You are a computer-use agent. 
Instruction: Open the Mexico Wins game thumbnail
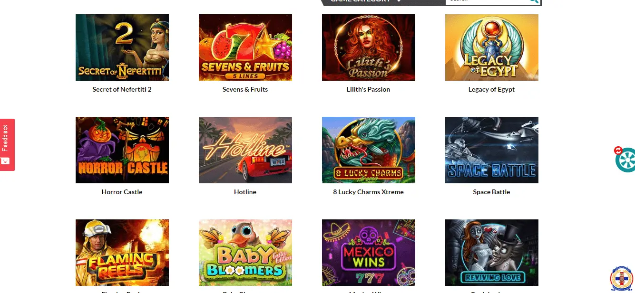[x=369, y=253]
